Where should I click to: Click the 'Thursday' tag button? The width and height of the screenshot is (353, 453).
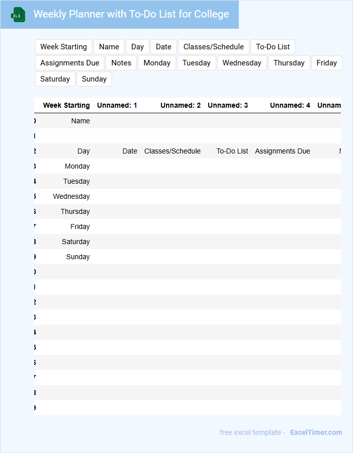[289, 63]
